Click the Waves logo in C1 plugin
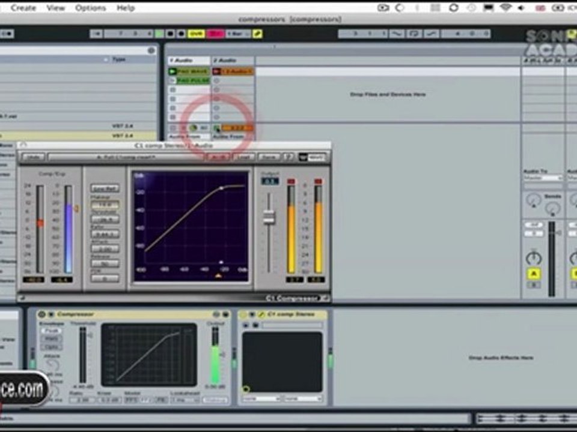 tap(312, 157)
